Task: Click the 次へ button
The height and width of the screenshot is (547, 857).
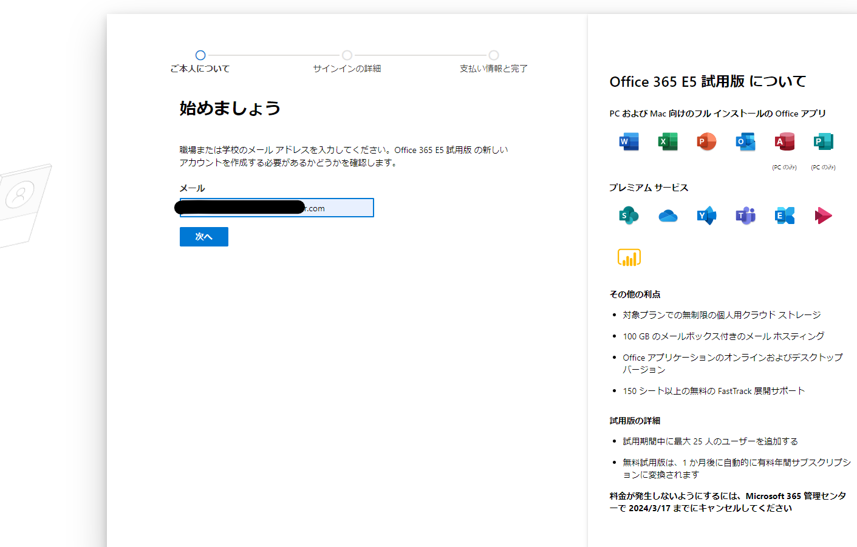Action: point(204,237)
